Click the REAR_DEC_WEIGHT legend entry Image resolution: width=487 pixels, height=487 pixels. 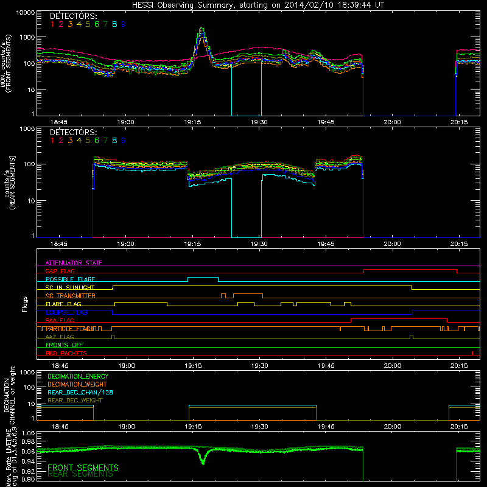coord(75,401)
